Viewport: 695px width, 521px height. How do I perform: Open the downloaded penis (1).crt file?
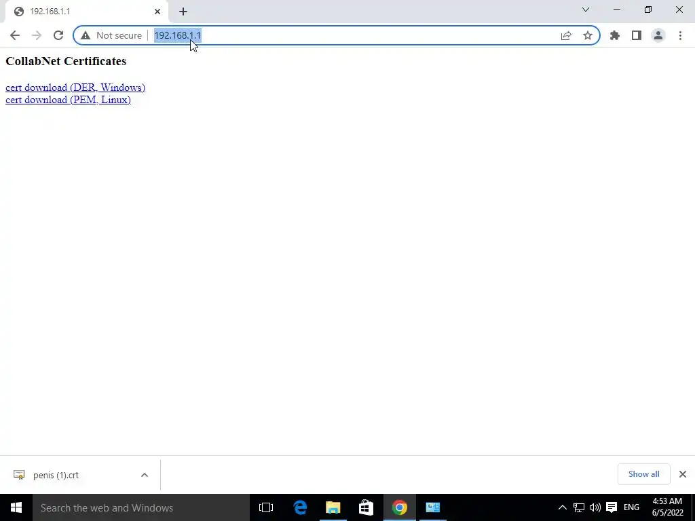click(x=56, y=475)
